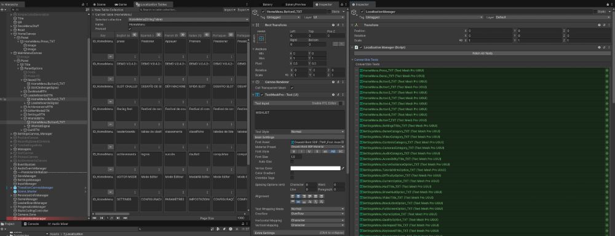Viewport: 615px width, 236px height.
Task: Open Layer UI dropdown
Action: pyautogui.click(x=328, y=17)
